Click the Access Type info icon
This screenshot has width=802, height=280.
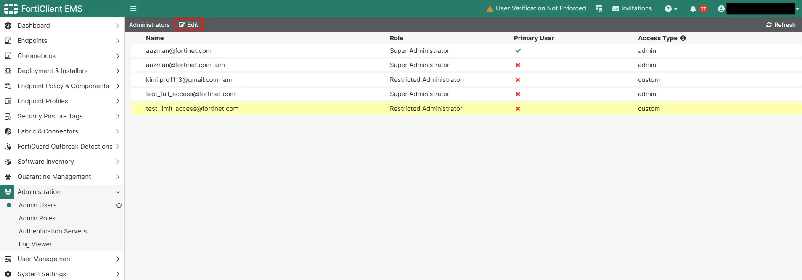683,38
